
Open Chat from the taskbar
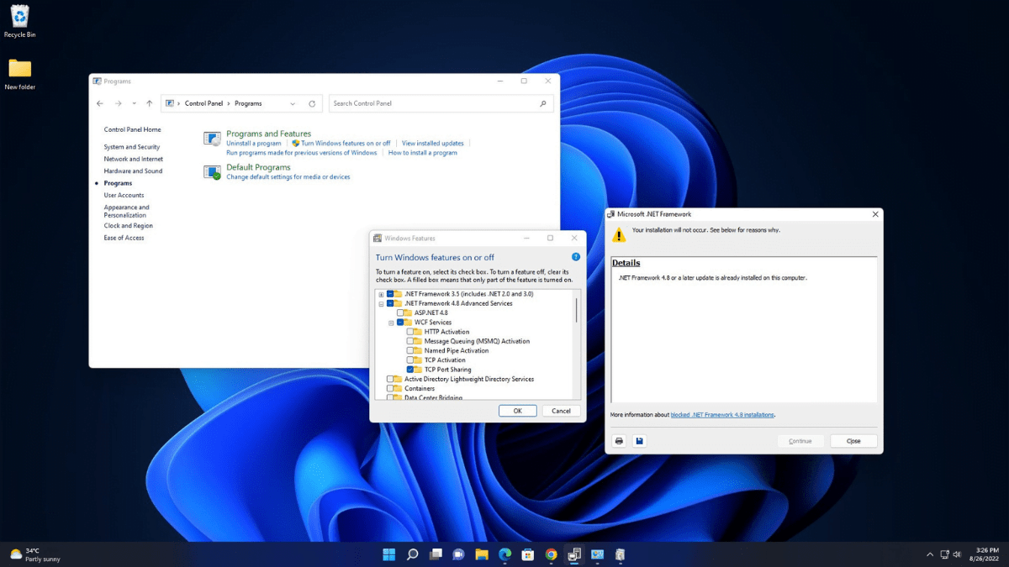(x=458, y=554)
